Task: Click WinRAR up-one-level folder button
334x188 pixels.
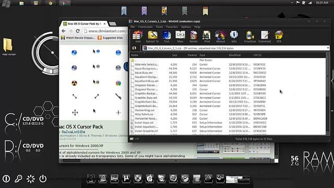Action: 134,48
